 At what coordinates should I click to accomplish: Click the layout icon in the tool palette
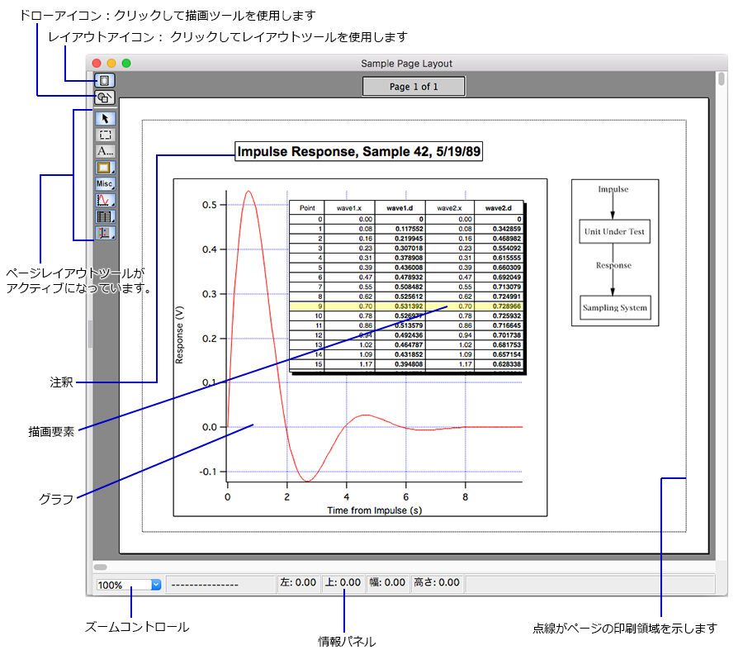click(105, 81)
